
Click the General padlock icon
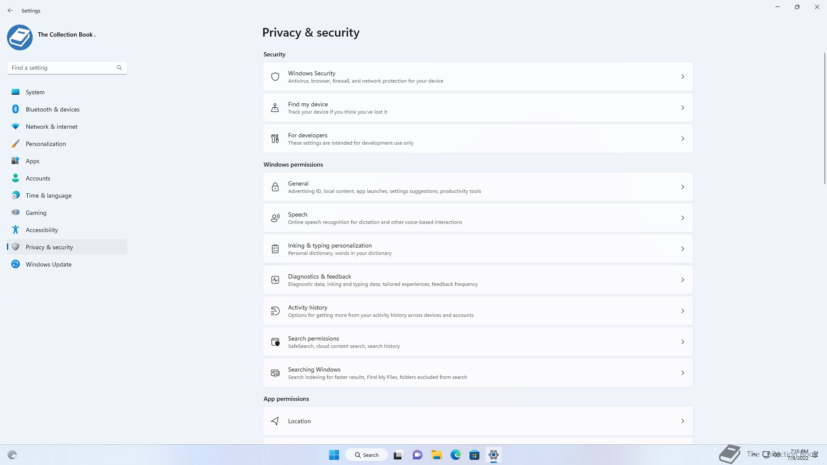tap(275, 187)
